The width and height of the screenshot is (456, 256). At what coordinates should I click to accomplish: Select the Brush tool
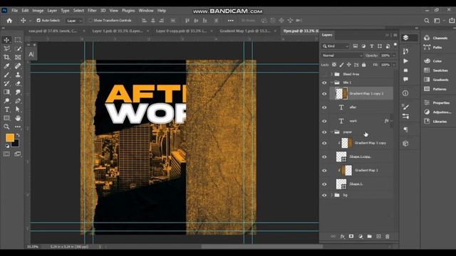click(x=6, y=75)
